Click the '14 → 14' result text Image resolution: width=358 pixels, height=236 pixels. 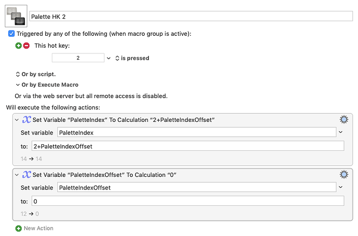31,159
